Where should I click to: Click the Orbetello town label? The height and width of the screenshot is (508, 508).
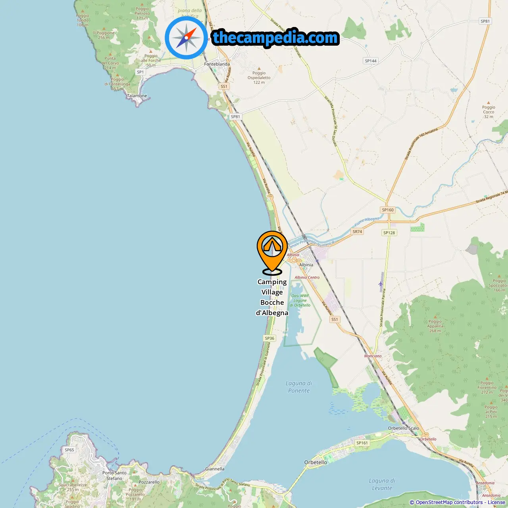pos(316,462)
